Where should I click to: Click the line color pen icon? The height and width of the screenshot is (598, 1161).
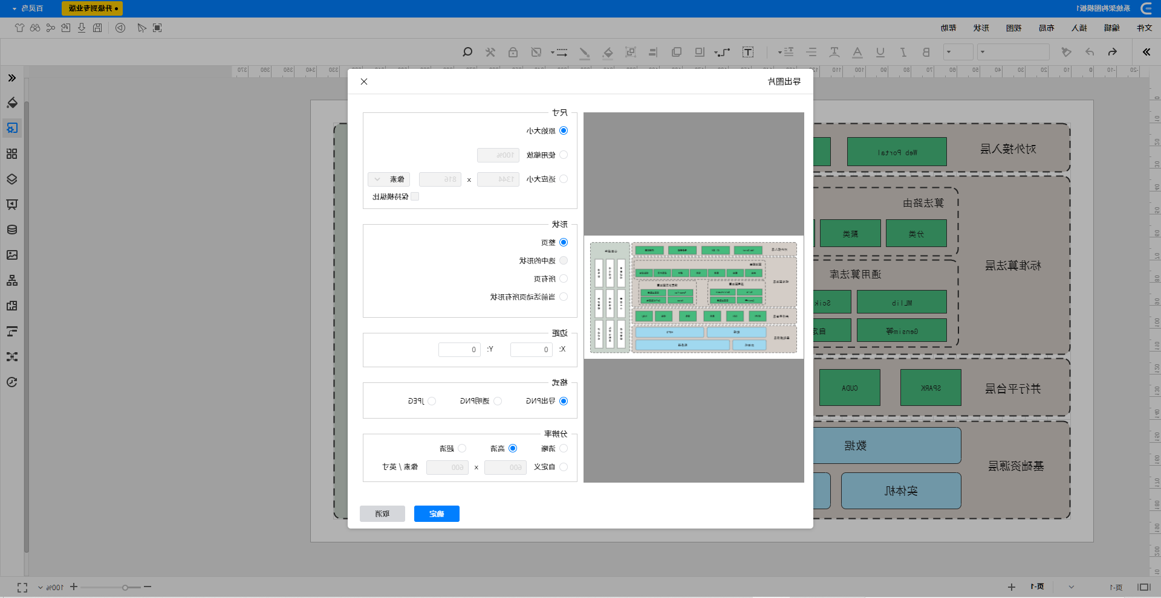point(584,53)
